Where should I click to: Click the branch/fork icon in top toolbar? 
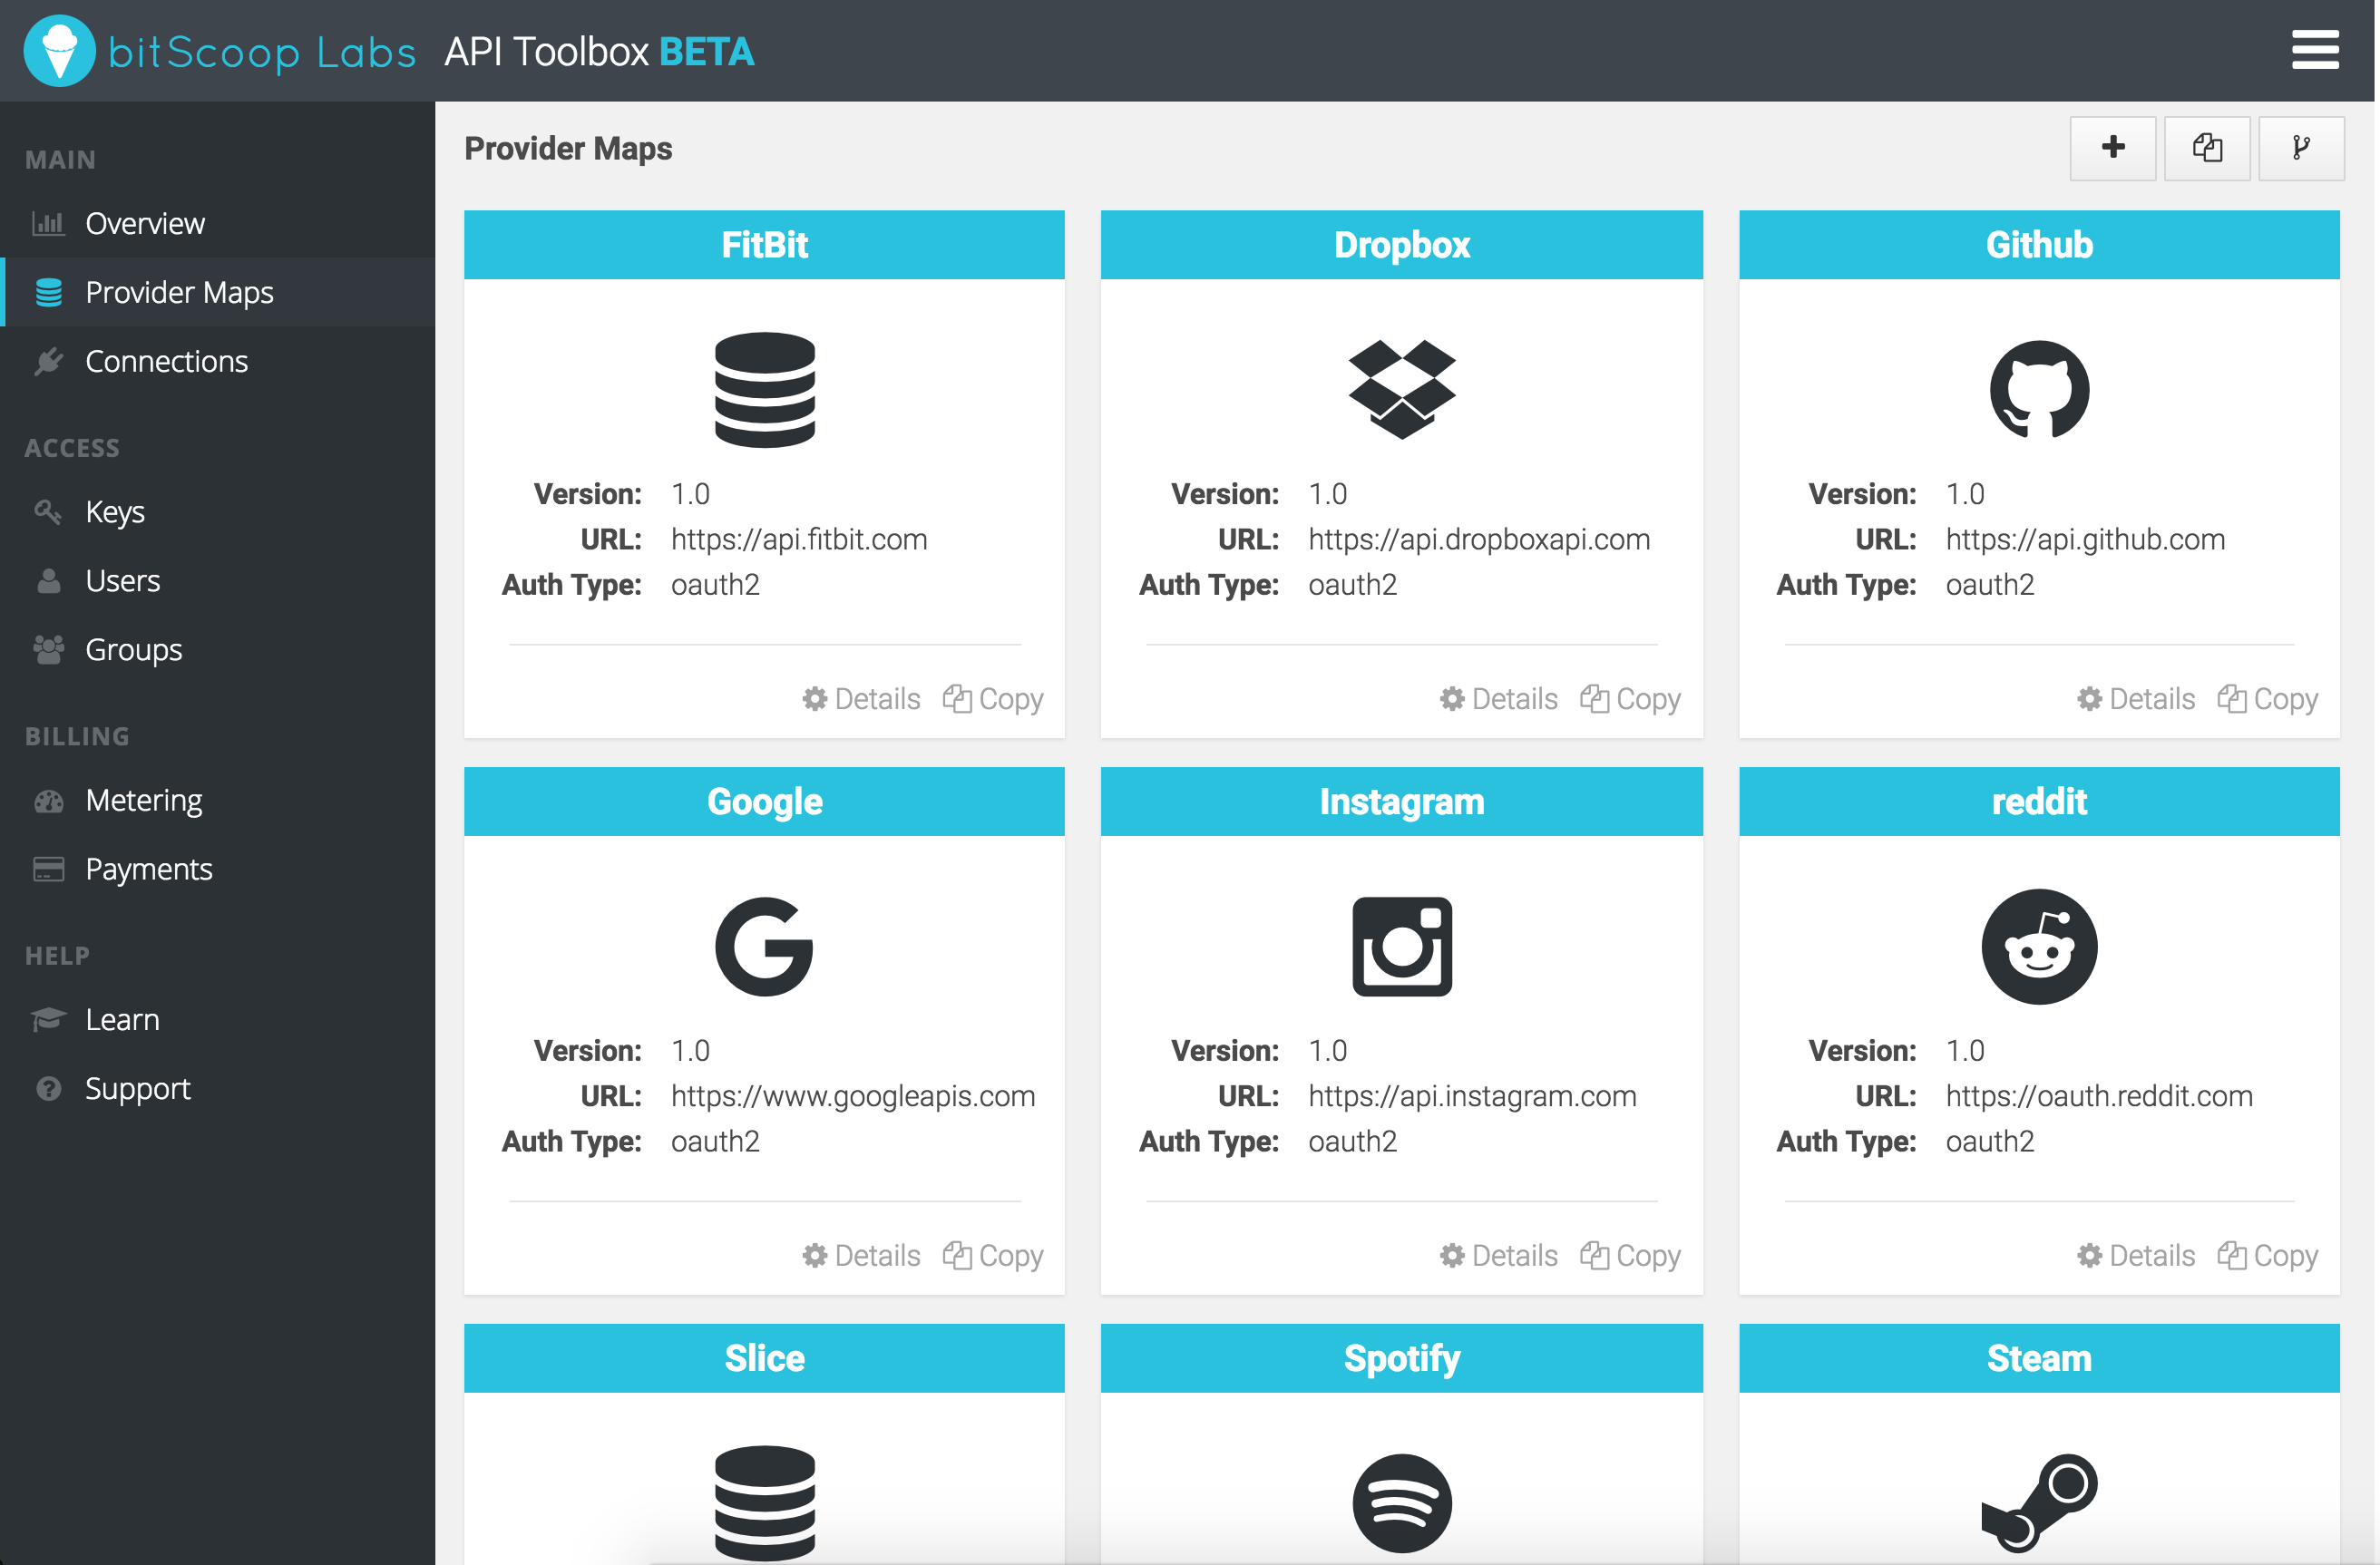point(2300,148)
